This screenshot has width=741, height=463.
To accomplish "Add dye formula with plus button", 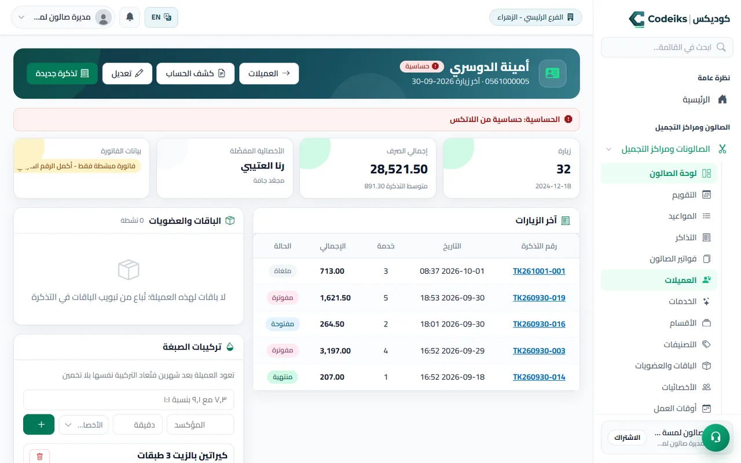I will tap(39, 425).
